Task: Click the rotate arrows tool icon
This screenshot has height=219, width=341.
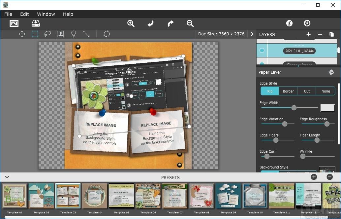Action: tap(107, 34)
